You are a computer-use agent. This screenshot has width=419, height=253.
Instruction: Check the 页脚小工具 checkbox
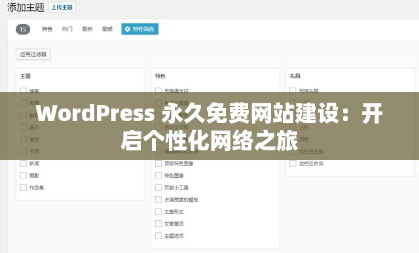coord(158,188)
